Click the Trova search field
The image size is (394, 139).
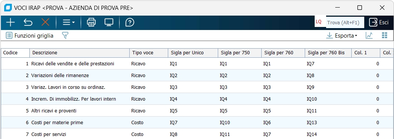click(345, 22)
